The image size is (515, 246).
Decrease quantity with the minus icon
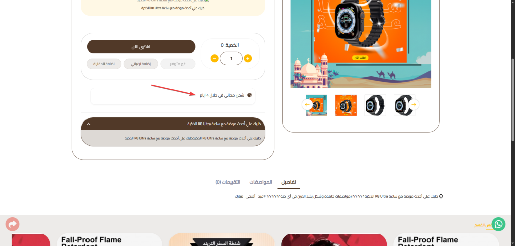[214, 59]
